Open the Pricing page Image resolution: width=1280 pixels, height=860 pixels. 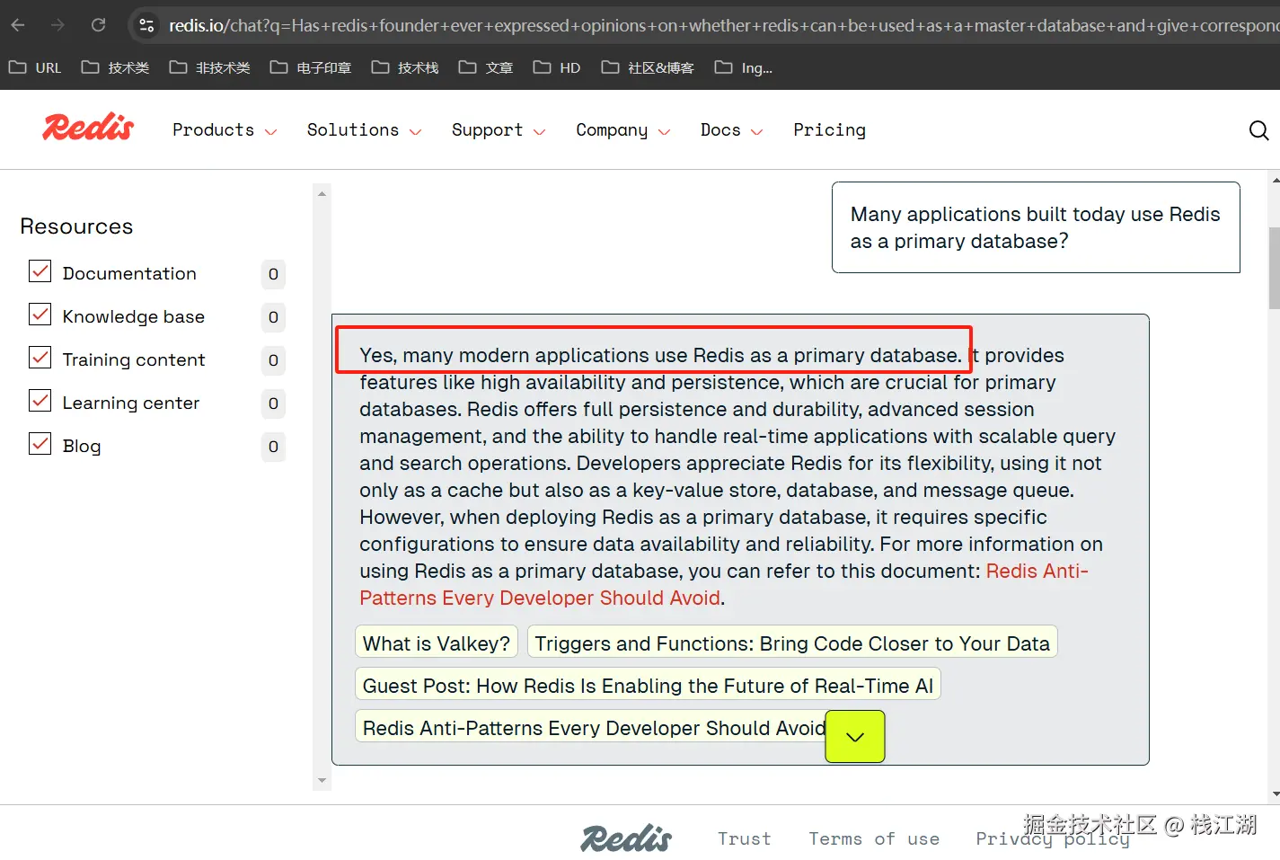pos(829,130)
